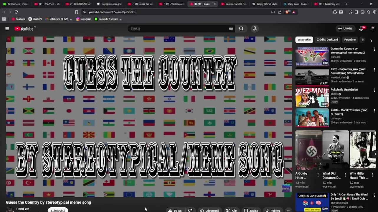
Task: Open options for What Did Dictators short
Action: [x=345, y=175]
